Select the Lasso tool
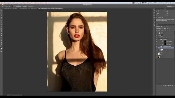Image resolution: width=175 pixels, height=98 pixels. [x=1, y=14]
